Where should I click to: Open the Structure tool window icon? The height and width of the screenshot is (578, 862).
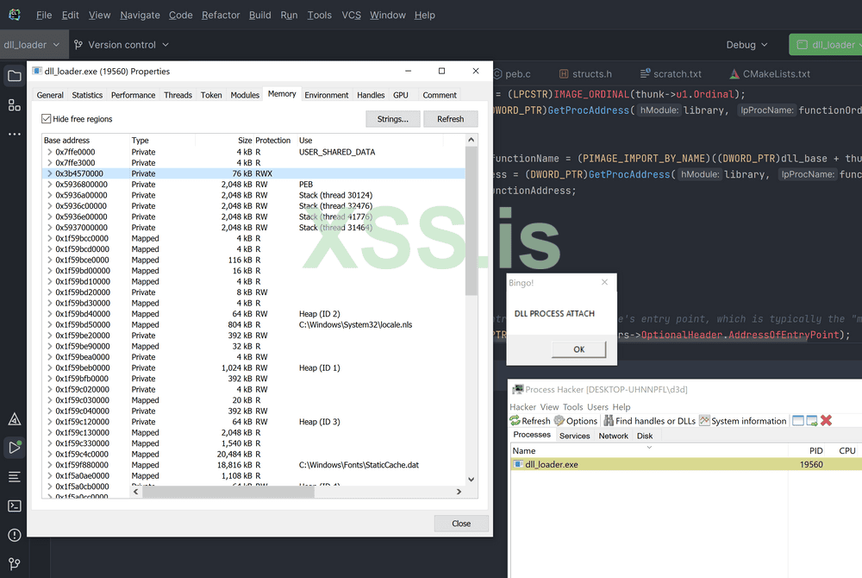[x=14, y=105]
